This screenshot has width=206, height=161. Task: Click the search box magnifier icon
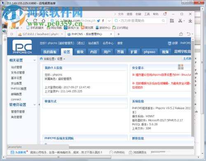[163, 21]
